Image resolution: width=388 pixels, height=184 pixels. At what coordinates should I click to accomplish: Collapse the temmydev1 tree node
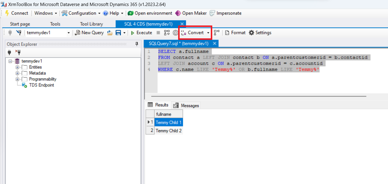click(10, 61)
